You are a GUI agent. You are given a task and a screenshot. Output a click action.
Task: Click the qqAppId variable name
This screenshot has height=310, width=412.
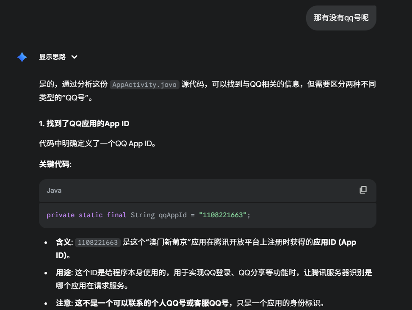point(172,215)
